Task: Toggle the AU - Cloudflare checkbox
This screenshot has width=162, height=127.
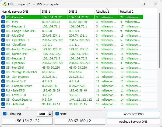Action: click(x=3, y=45)
